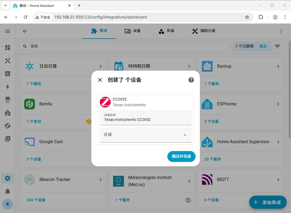Screen dimensions: 291x213
Task: Expand the ESPHome card chevron
Action: (x=278, y=104)
